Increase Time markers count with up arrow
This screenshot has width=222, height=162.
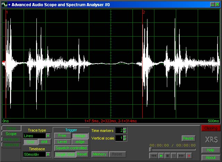tap(125, 129)
